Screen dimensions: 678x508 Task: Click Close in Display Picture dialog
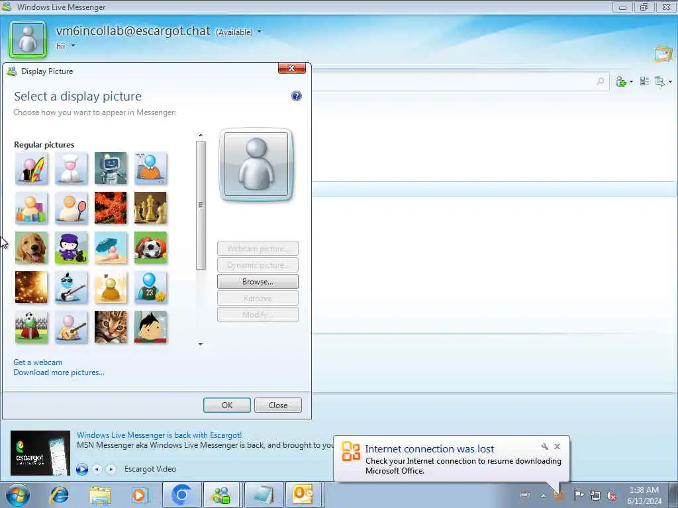coord(278,405)
